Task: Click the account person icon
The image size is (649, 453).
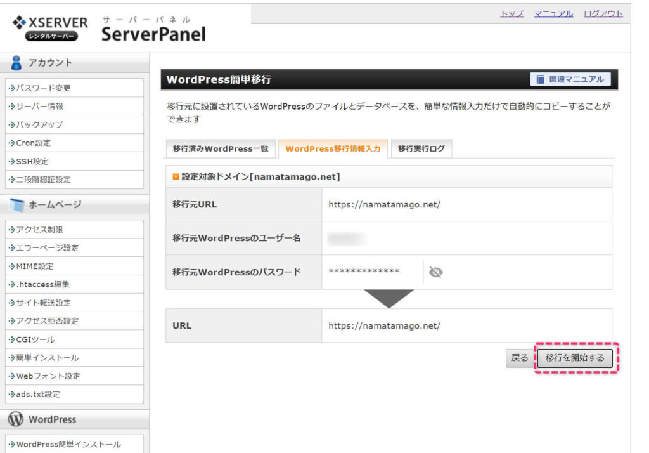Action: pyautogui.click(x=16, y=63)
